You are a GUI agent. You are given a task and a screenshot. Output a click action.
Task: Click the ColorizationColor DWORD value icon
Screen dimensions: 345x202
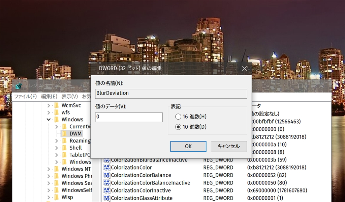[x=107, y=168]
